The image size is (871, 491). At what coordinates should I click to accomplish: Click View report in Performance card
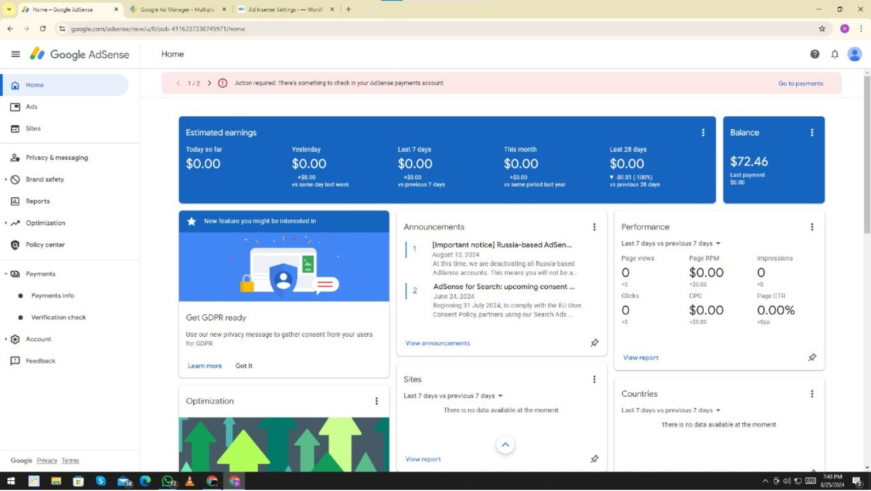click(x=641, y=358)
